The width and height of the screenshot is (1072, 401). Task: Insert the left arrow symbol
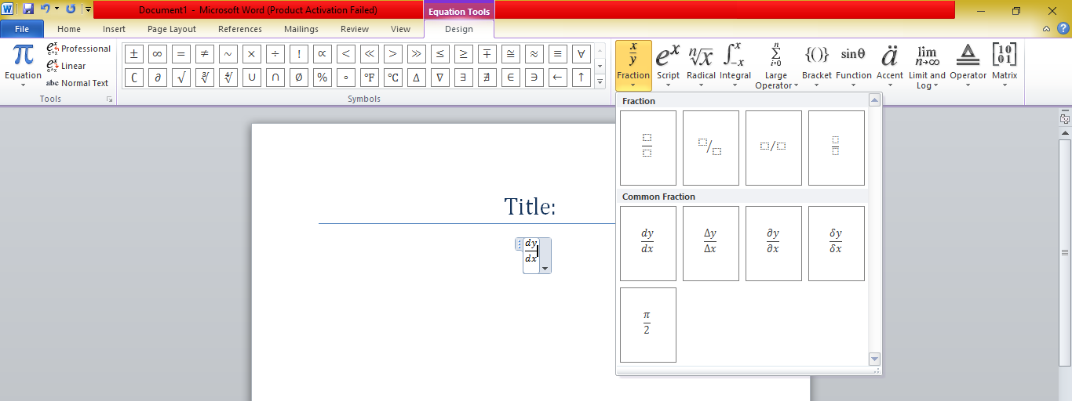(558, 78)
